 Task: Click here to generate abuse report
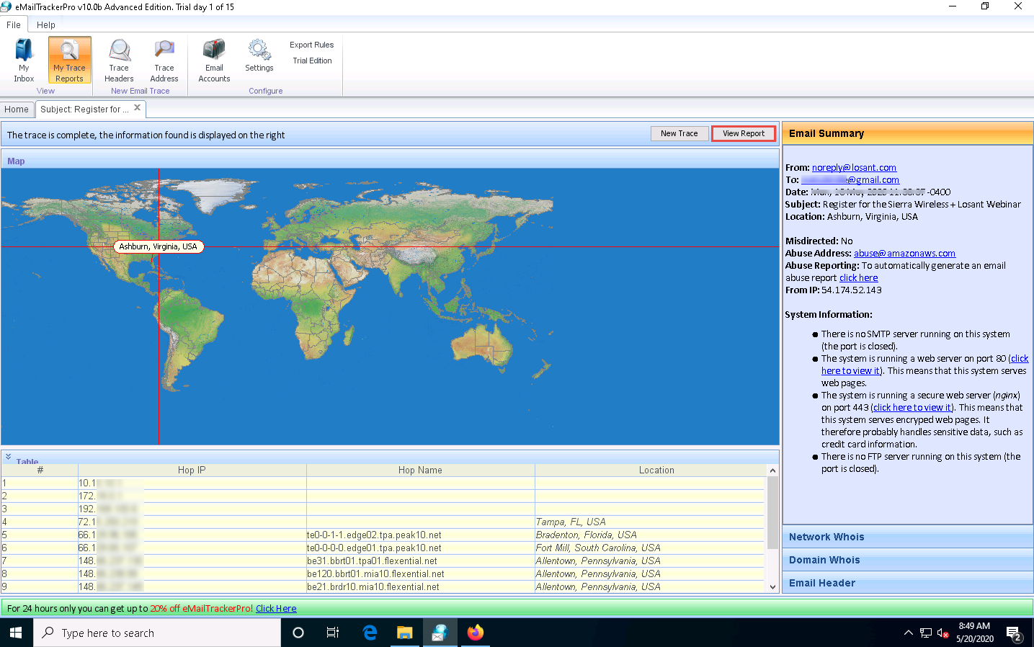[858, 278]
